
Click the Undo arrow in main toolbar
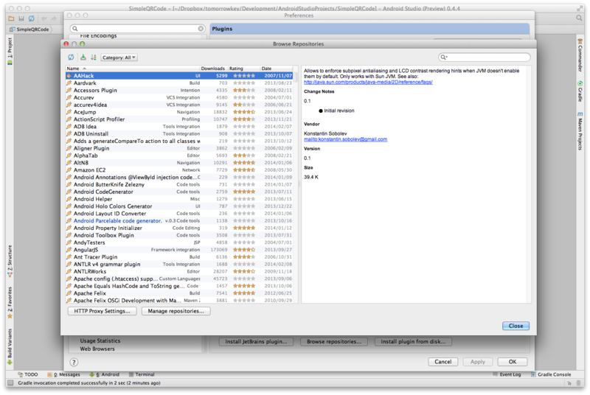[x=44, y=18]
